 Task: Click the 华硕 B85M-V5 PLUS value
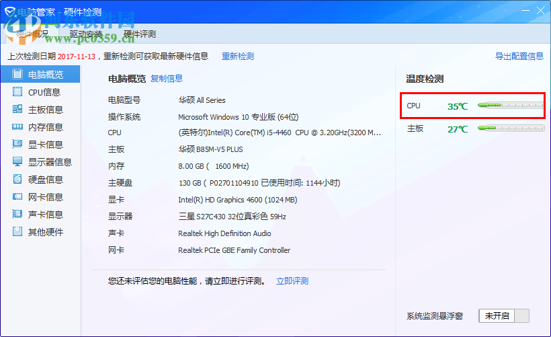click(x=210, y=149)
